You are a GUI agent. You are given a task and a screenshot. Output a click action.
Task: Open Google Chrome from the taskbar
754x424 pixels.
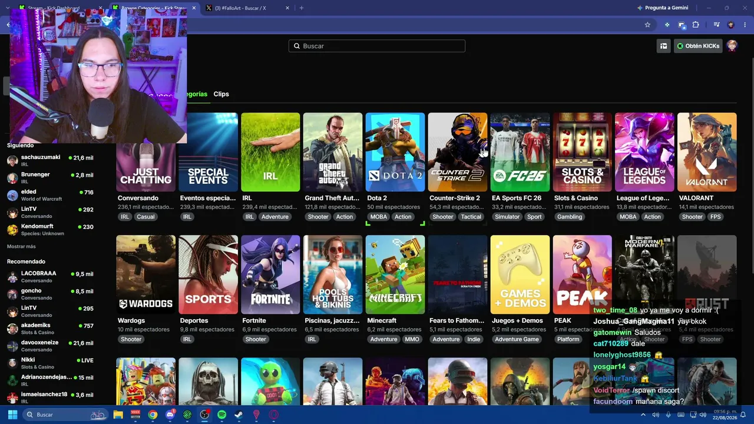(x=153, y=415)
